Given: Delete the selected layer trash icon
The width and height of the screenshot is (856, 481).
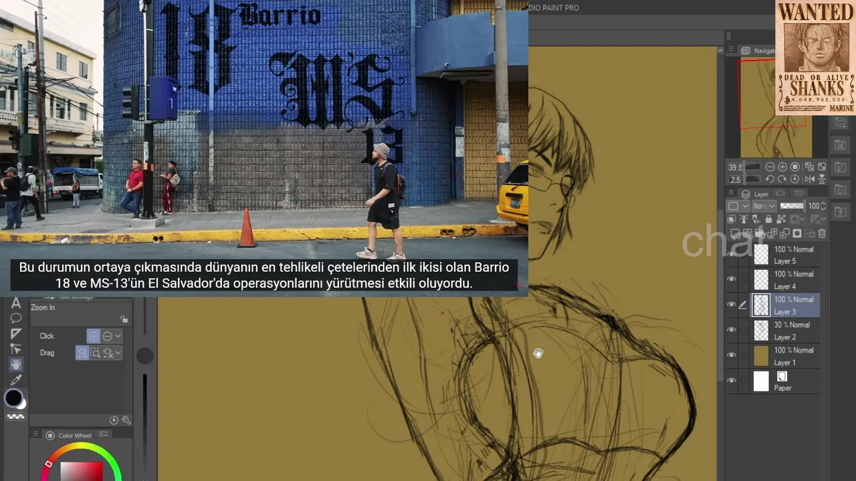Looking at the screenshot, I should 822,234.
